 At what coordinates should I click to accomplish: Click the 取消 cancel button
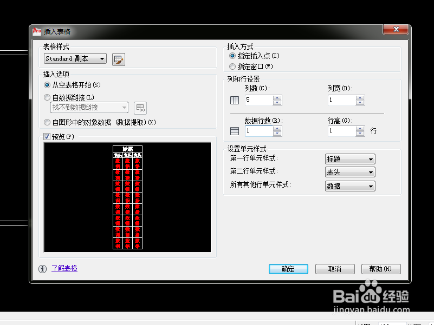335,269
